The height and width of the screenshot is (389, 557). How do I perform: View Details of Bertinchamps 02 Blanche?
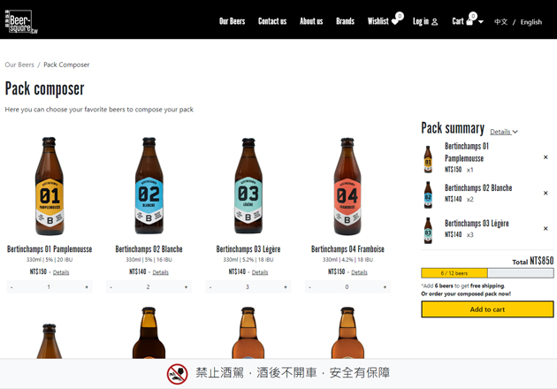click(161, 272)
